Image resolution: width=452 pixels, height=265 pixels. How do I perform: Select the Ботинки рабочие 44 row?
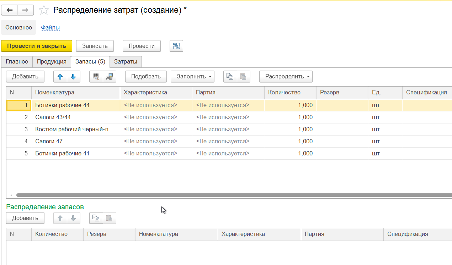229,105
